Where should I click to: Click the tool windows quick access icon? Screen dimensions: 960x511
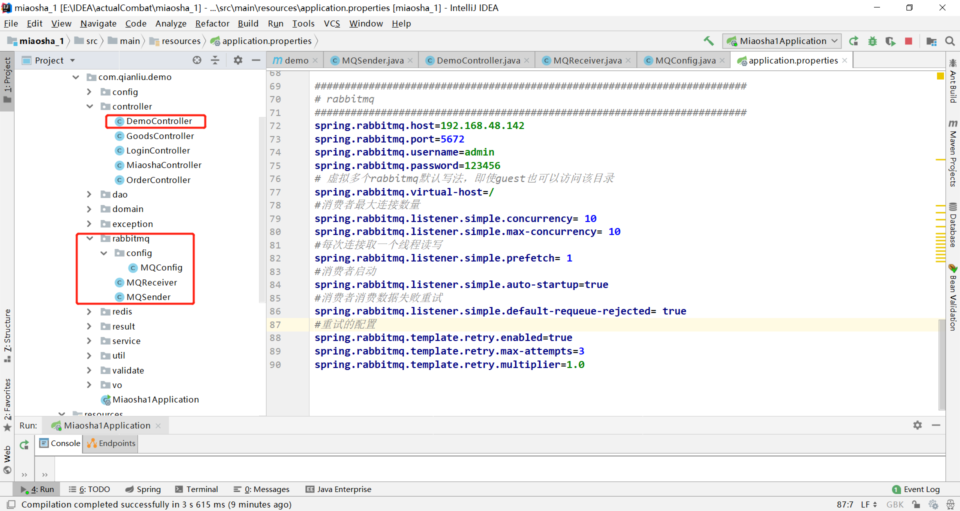(11, 504)
